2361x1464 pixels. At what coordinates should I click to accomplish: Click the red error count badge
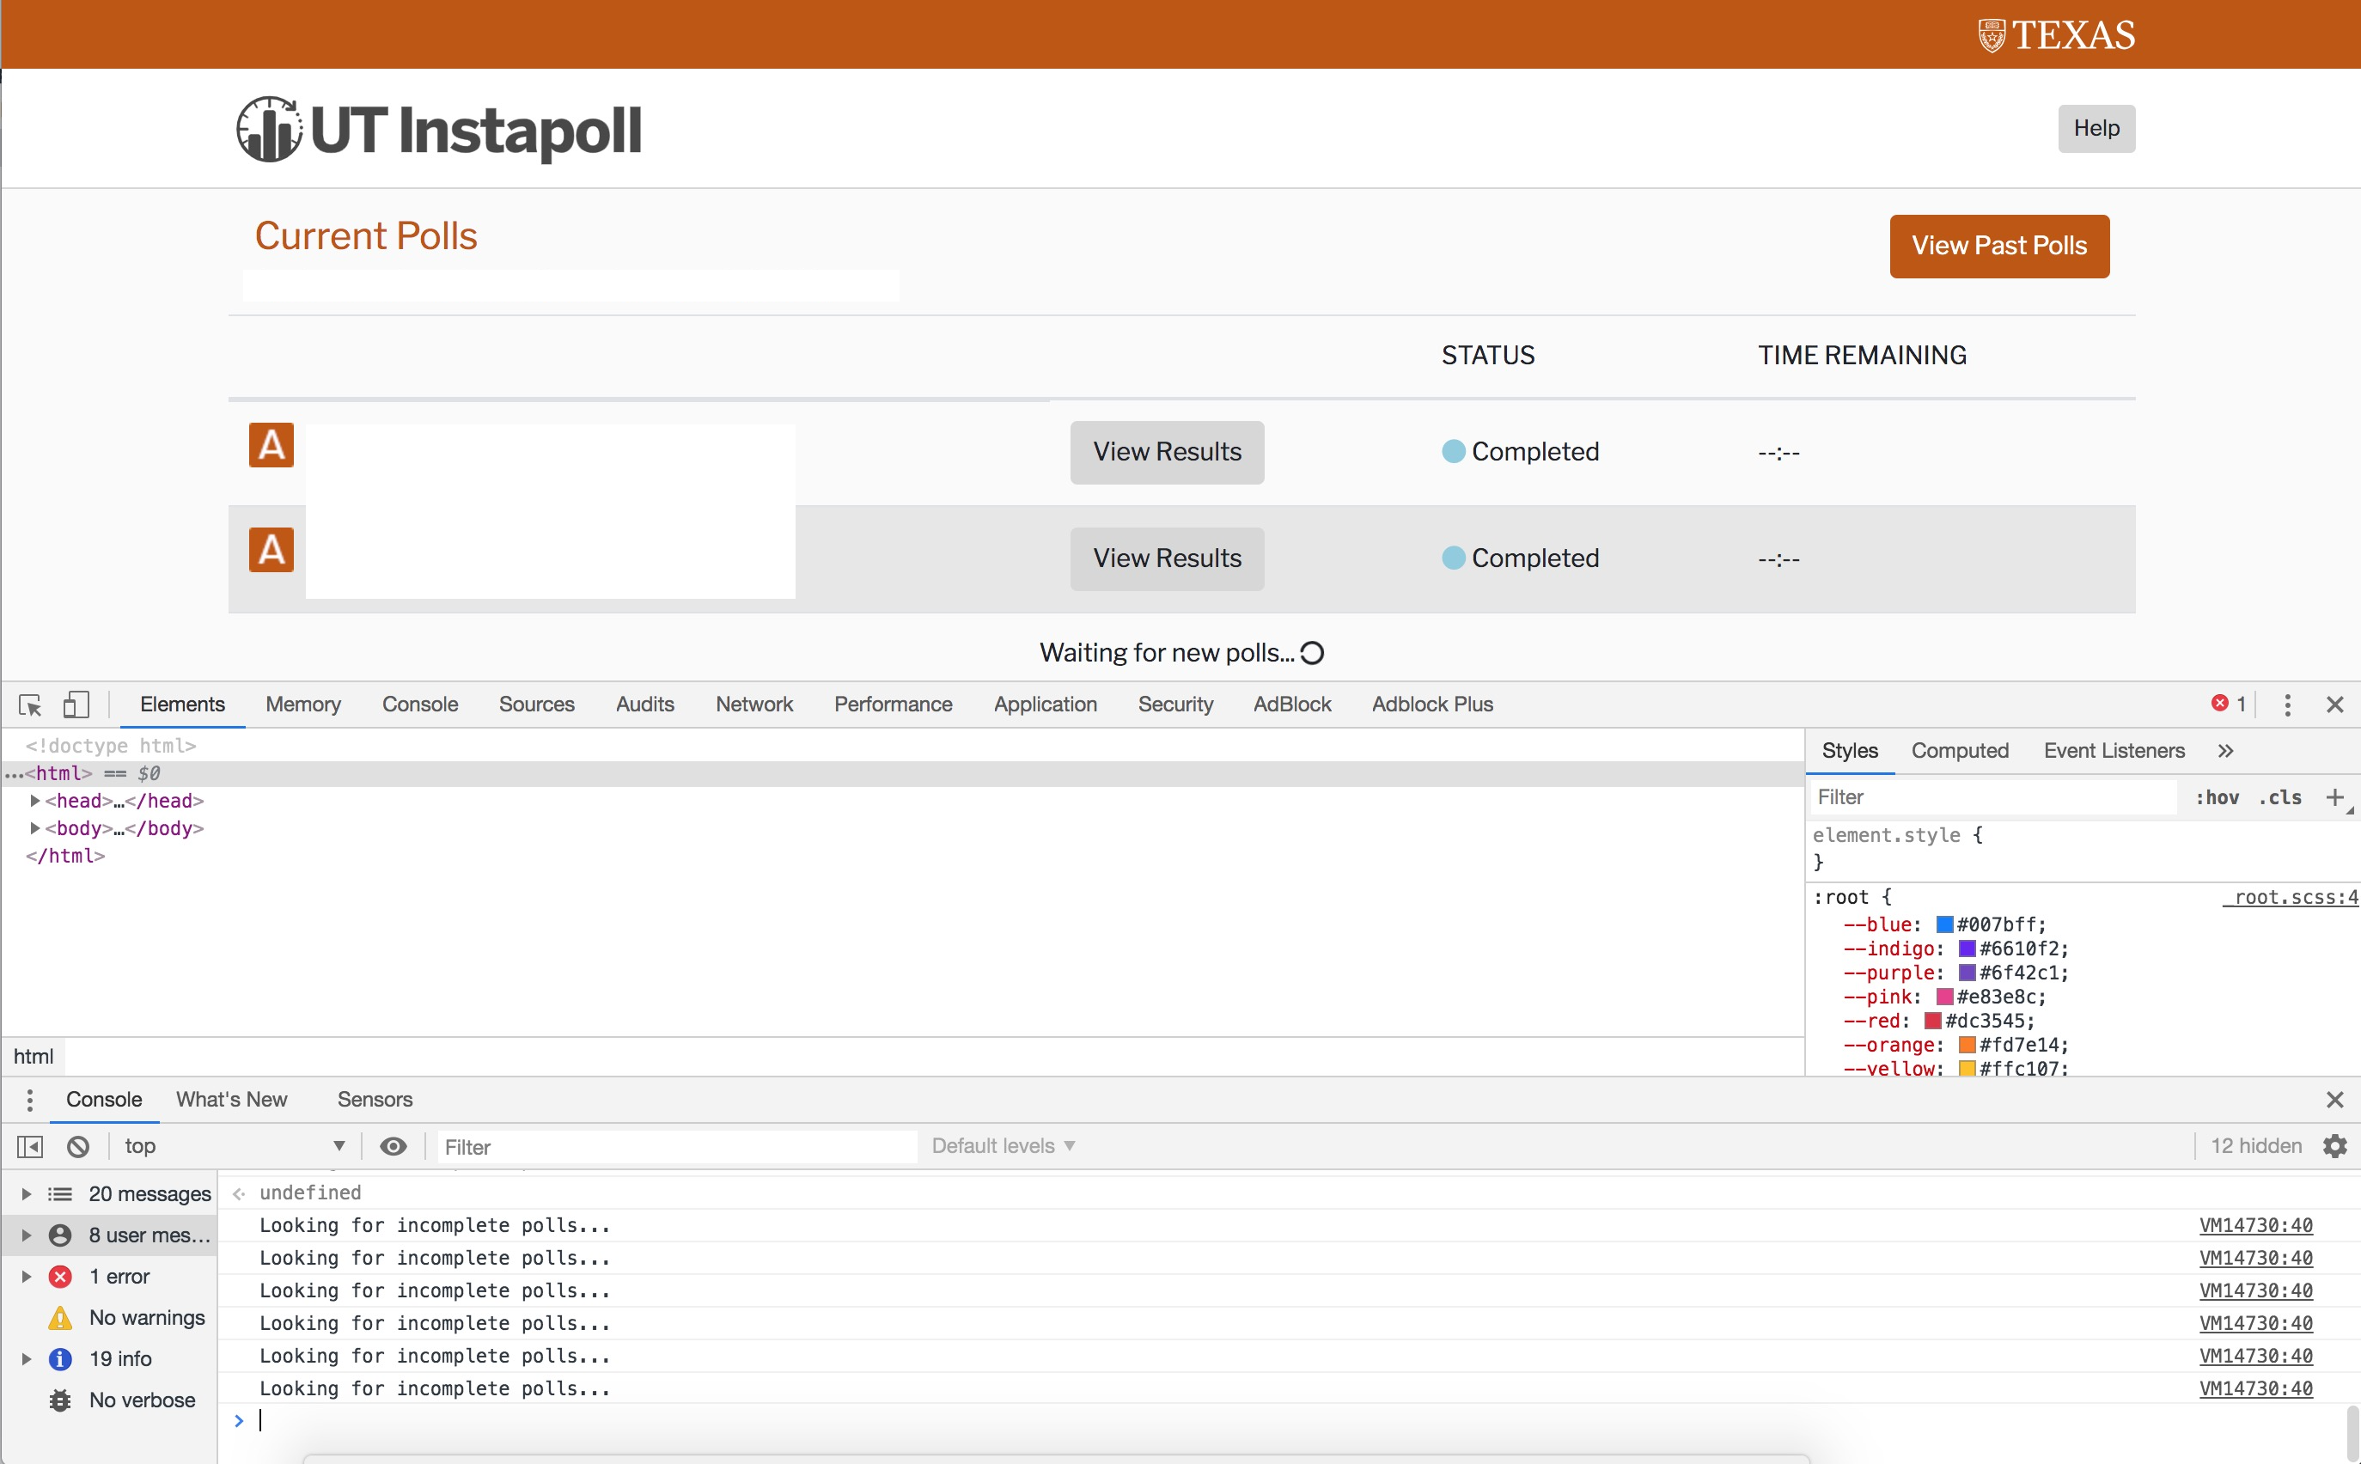pos(2228,704)
